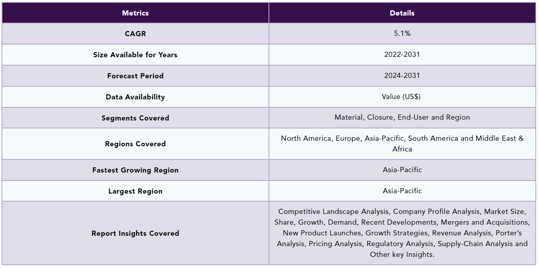Click the Value (US$) cell
The width and height of the screenshot is (539, 268).
click(x=402, y=97)
